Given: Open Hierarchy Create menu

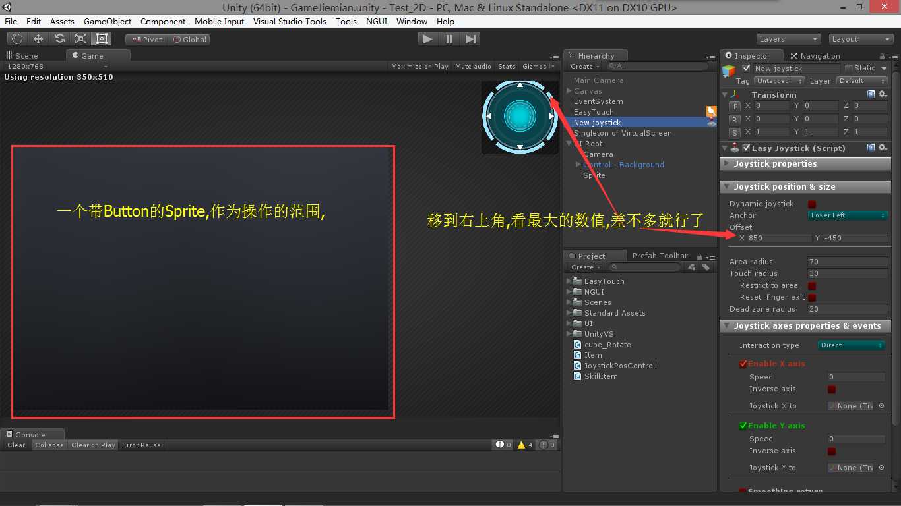Looking at the screenshot, I should pos(584,66).
